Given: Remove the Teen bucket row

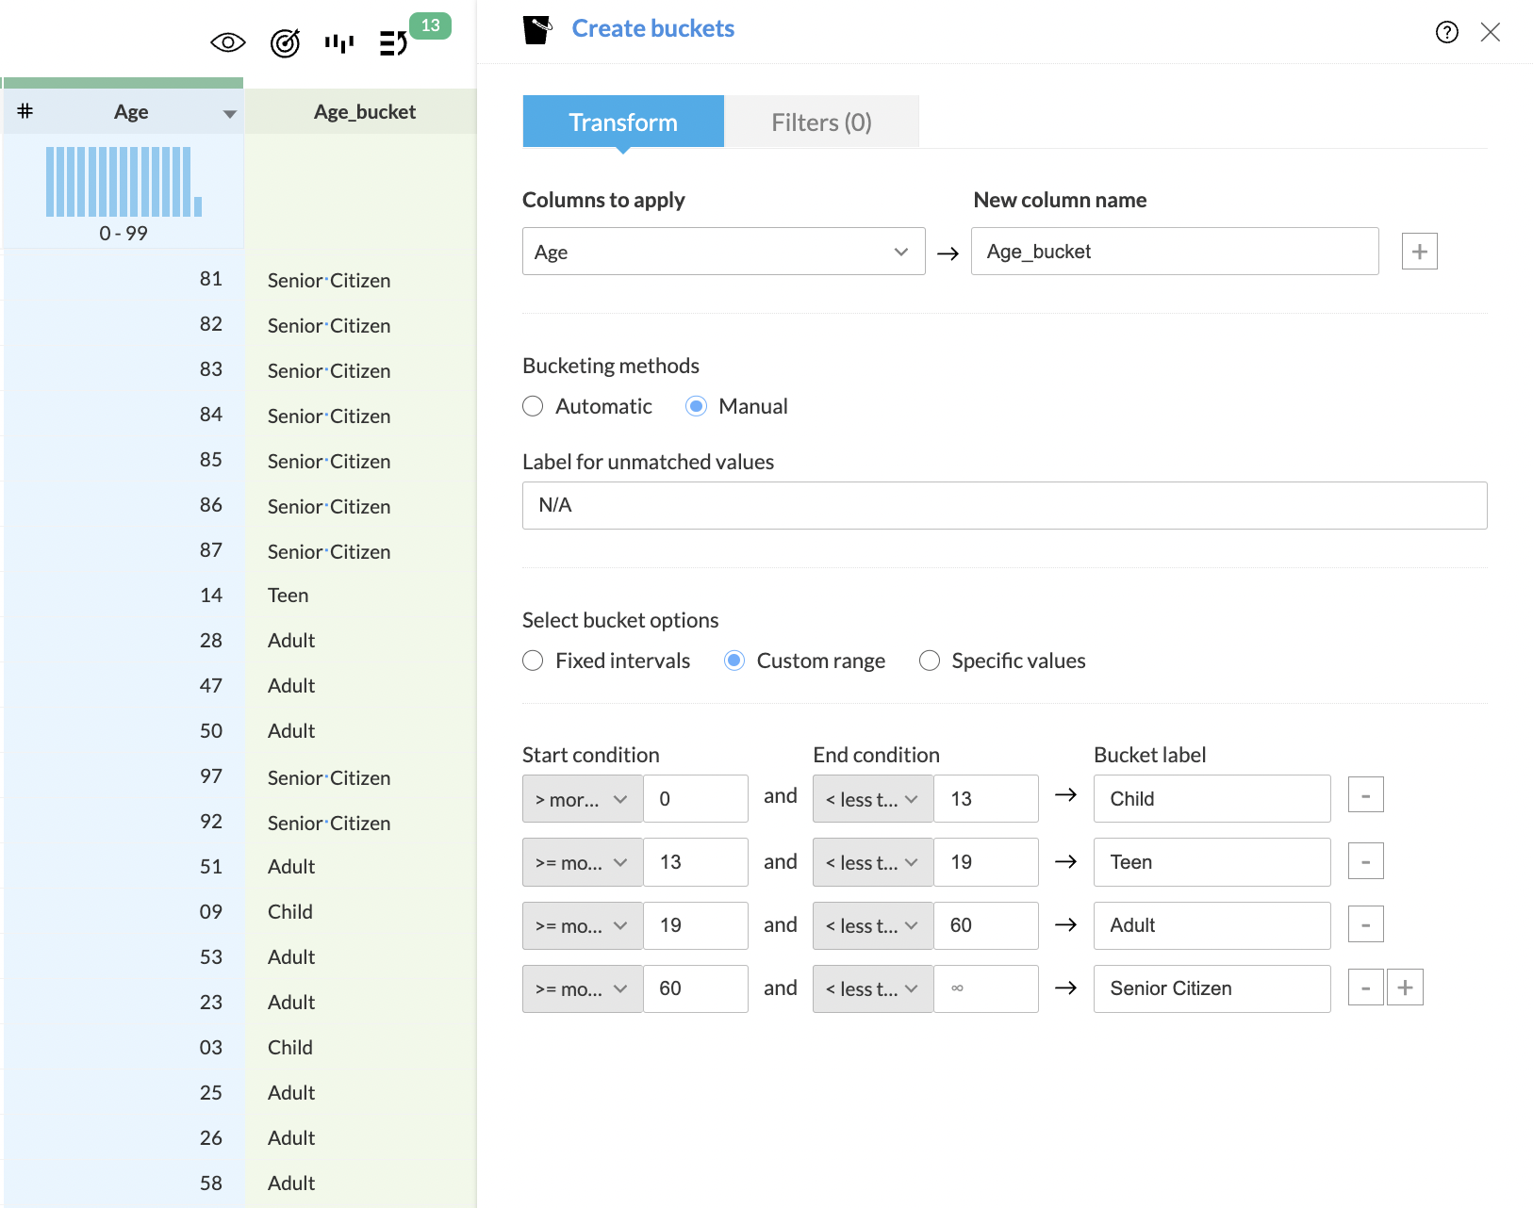Looking at the screenshot, I should click(x=1365, y=861).
